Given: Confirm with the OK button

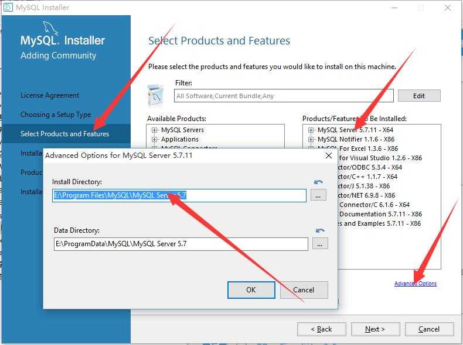Looking at the screenshot, I should (x=251, y=290).
